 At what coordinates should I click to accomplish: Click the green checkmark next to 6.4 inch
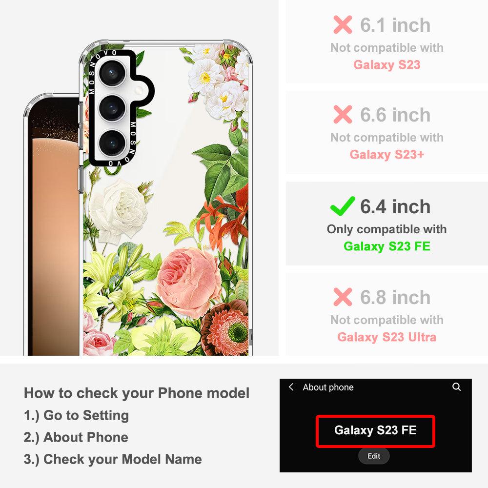343,206
